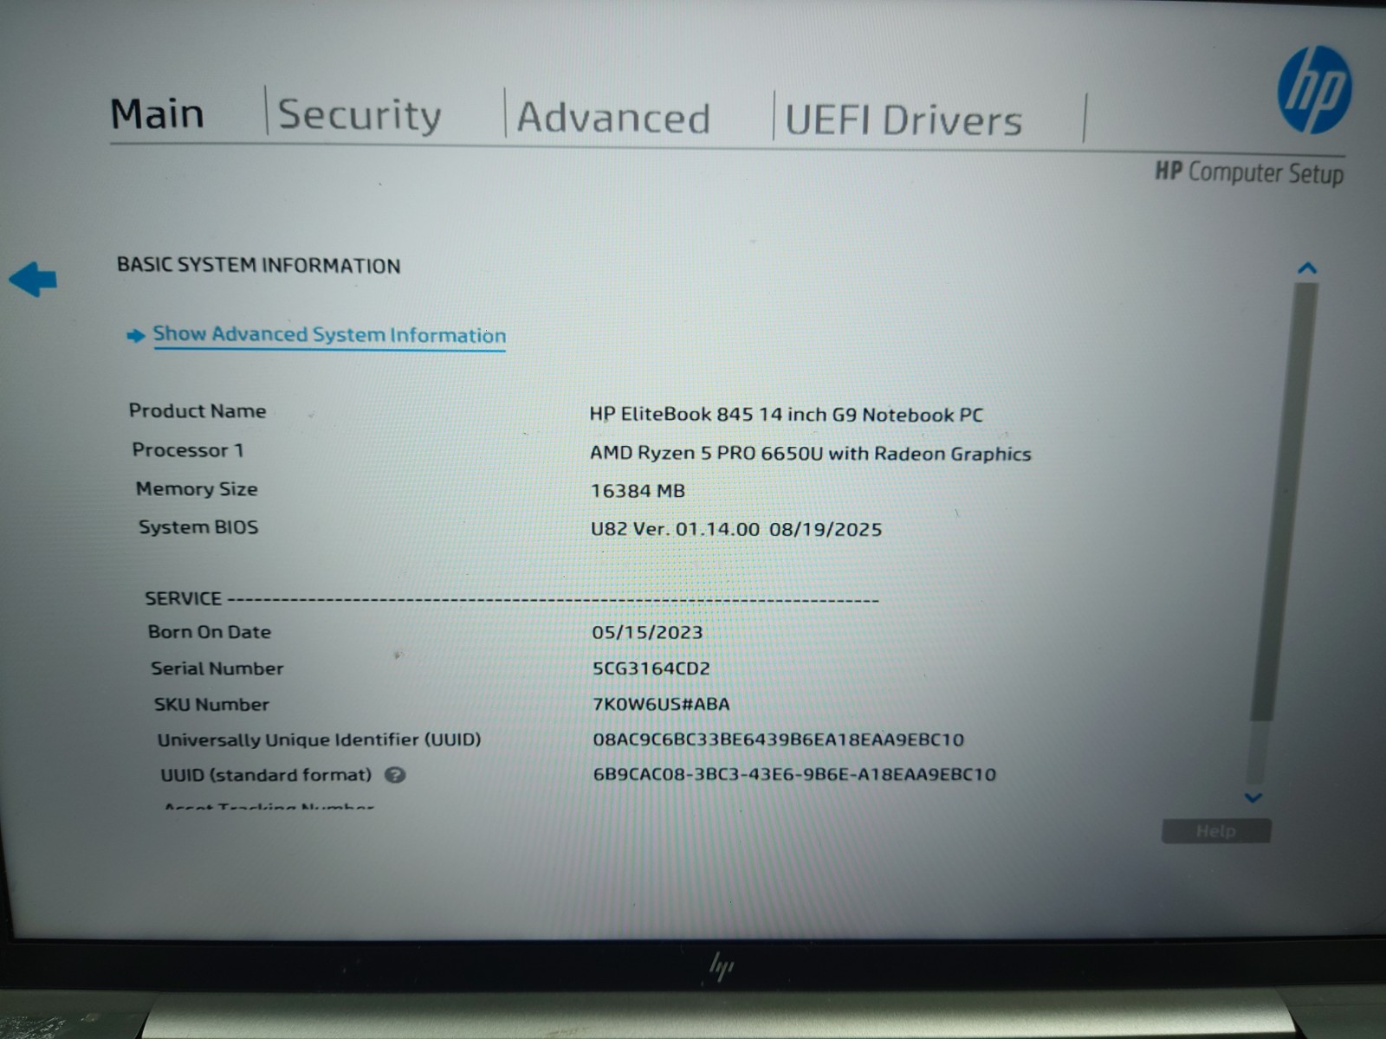
Task: Click the HP logo icon
Action: pyautogui.click(x=1314, y=90)
